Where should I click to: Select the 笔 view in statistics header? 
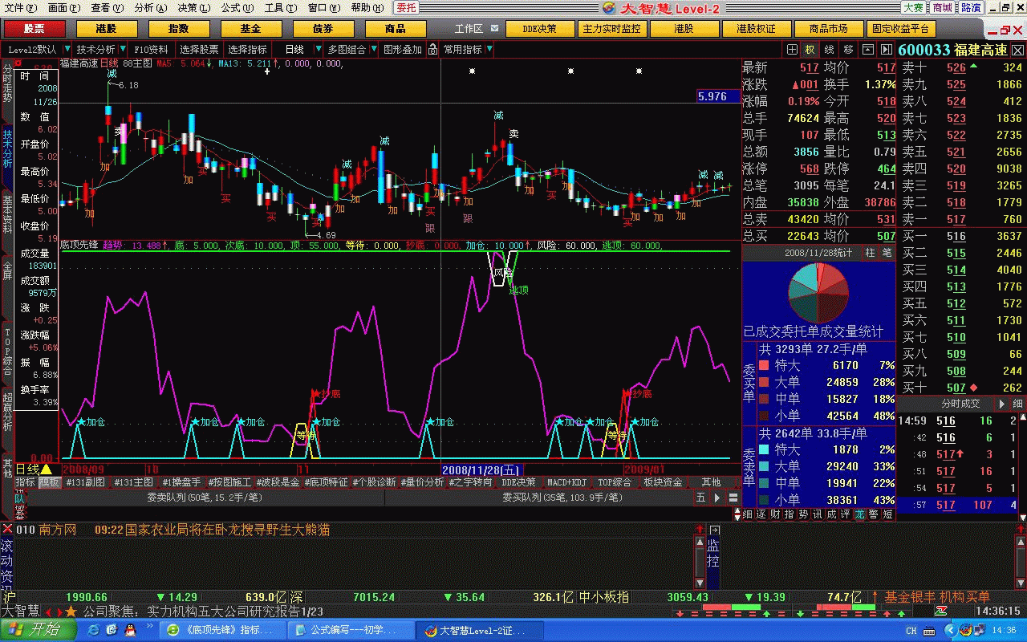point(886,253)
